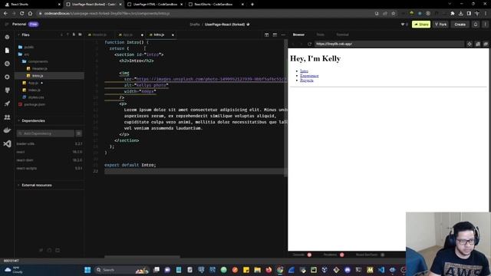Switch to the UserPage-HTML CodeSandbox browser tab
Screen dimensions: 491x276
coord(155,5)
